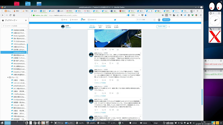Click the Twitter notifications bell icon

(x=82, y=19)
